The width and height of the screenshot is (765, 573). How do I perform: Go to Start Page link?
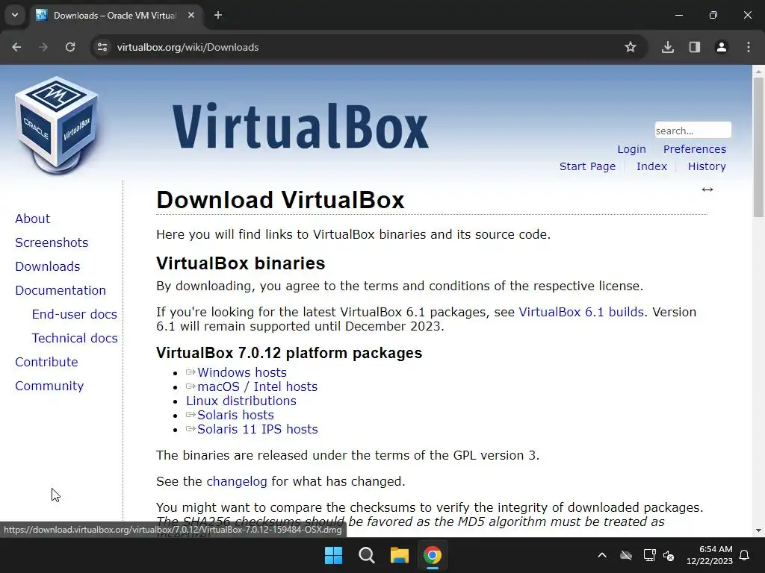587,166
